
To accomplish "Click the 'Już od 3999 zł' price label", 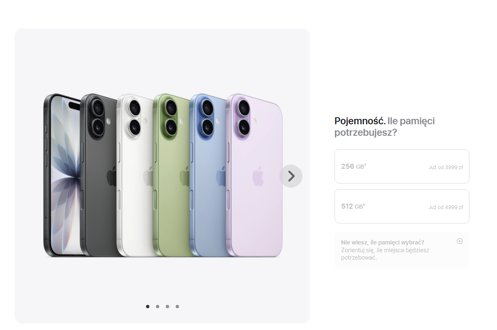I will tap(446, 167).
